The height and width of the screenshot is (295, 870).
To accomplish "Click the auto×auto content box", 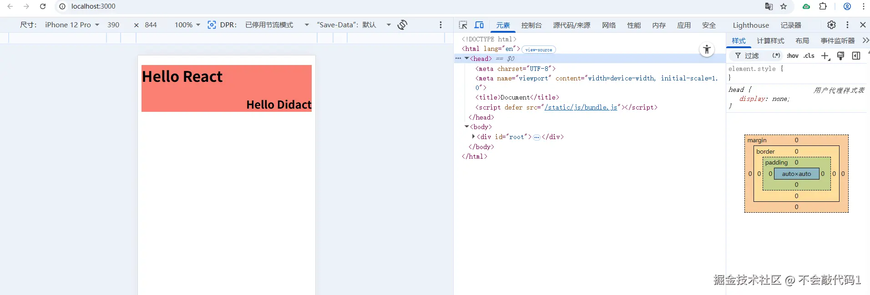I will tap(796, 174).
